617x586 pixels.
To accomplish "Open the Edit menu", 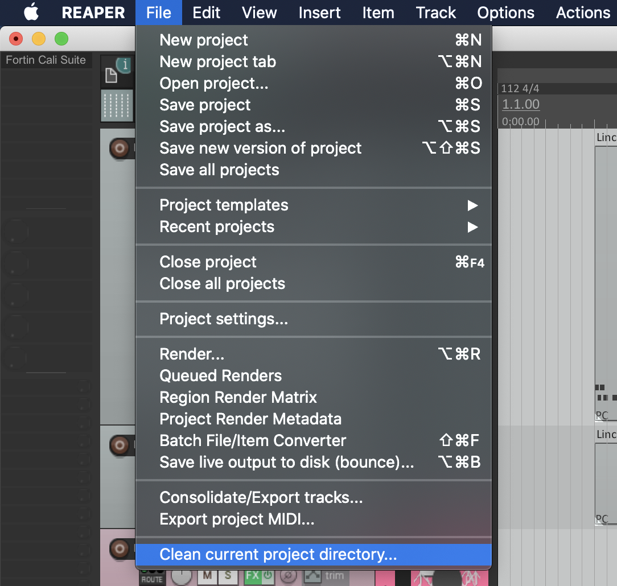I will click(x=206, y=13).
